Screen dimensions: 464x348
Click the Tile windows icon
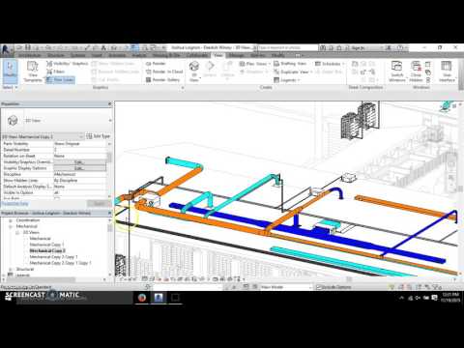pyautogui.click(x=428, y=80)
